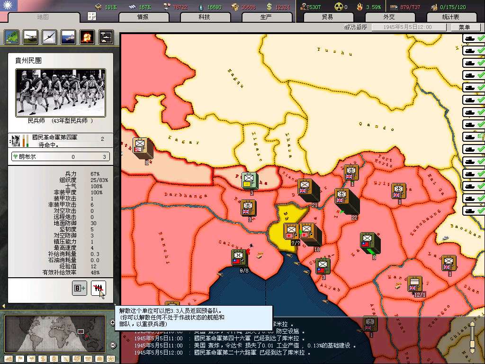
Task: Select the 國民革命軍第四軍 army row
Action: pos(61,140)
